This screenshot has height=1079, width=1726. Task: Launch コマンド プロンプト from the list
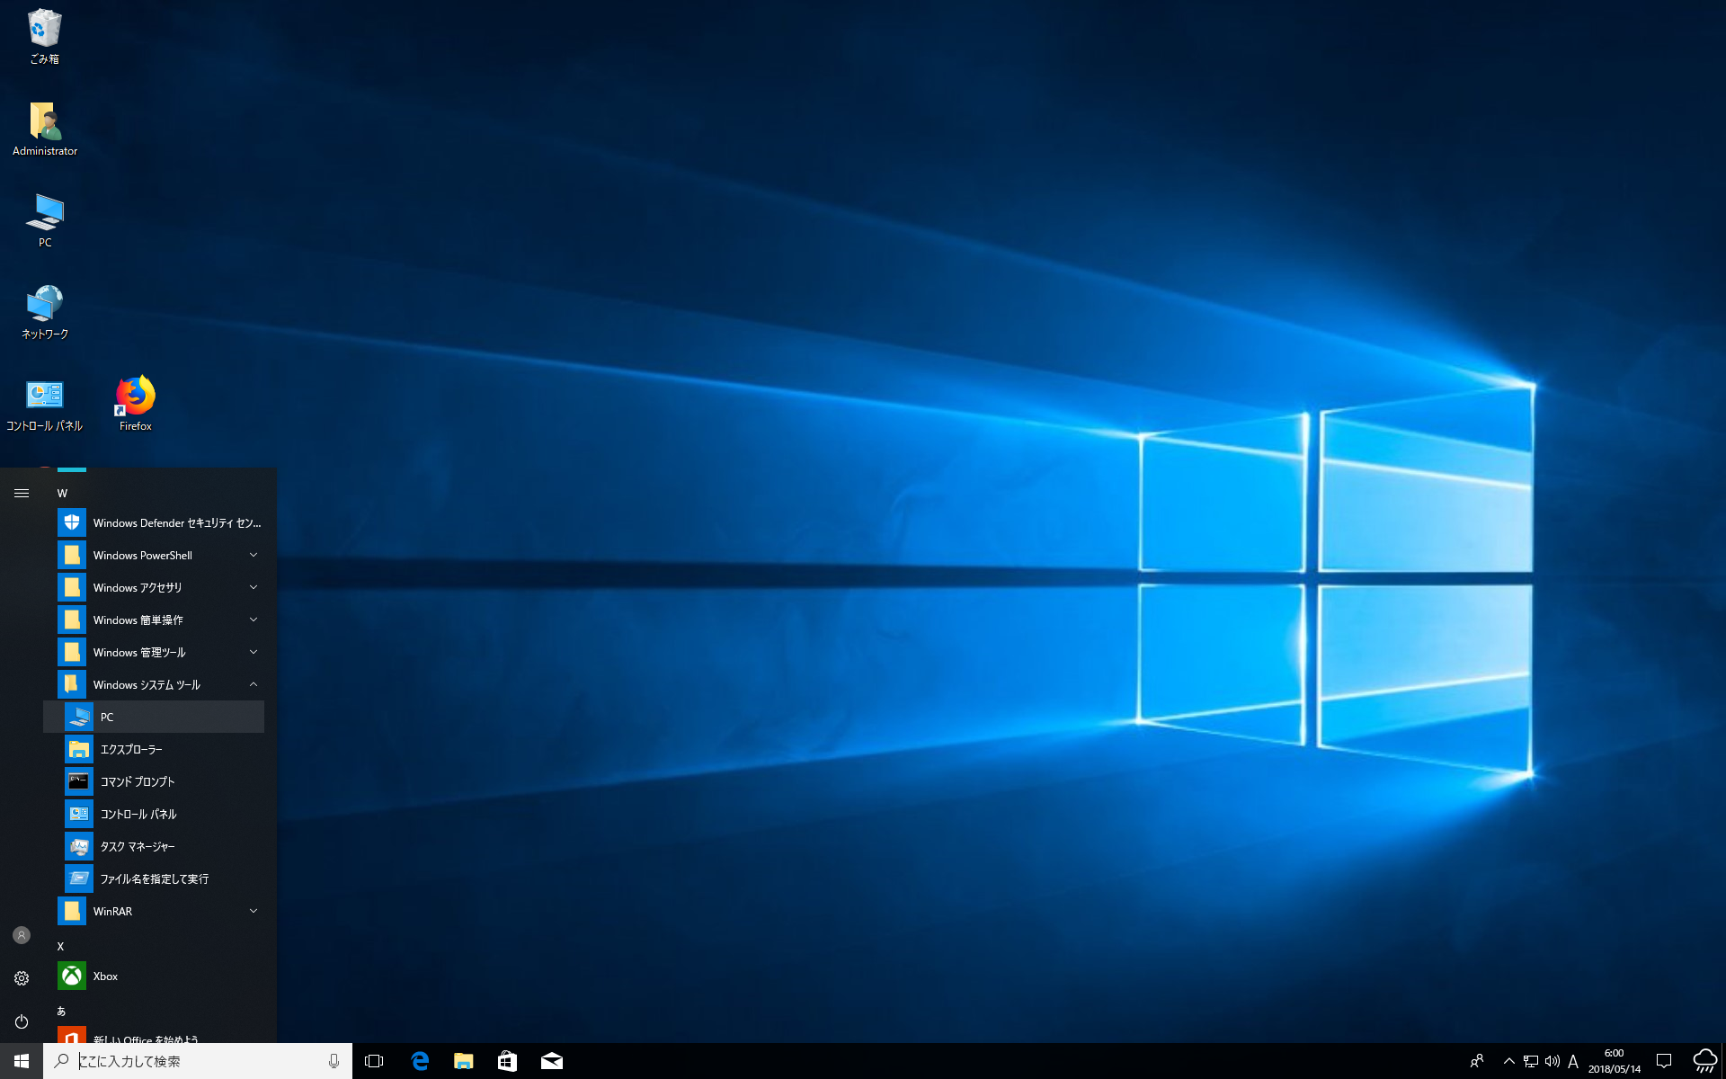click(x=138, y=781)
